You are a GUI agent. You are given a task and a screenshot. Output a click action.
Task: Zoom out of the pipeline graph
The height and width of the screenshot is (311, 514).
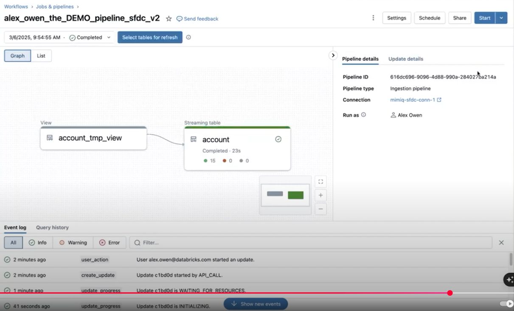point(320,209)
